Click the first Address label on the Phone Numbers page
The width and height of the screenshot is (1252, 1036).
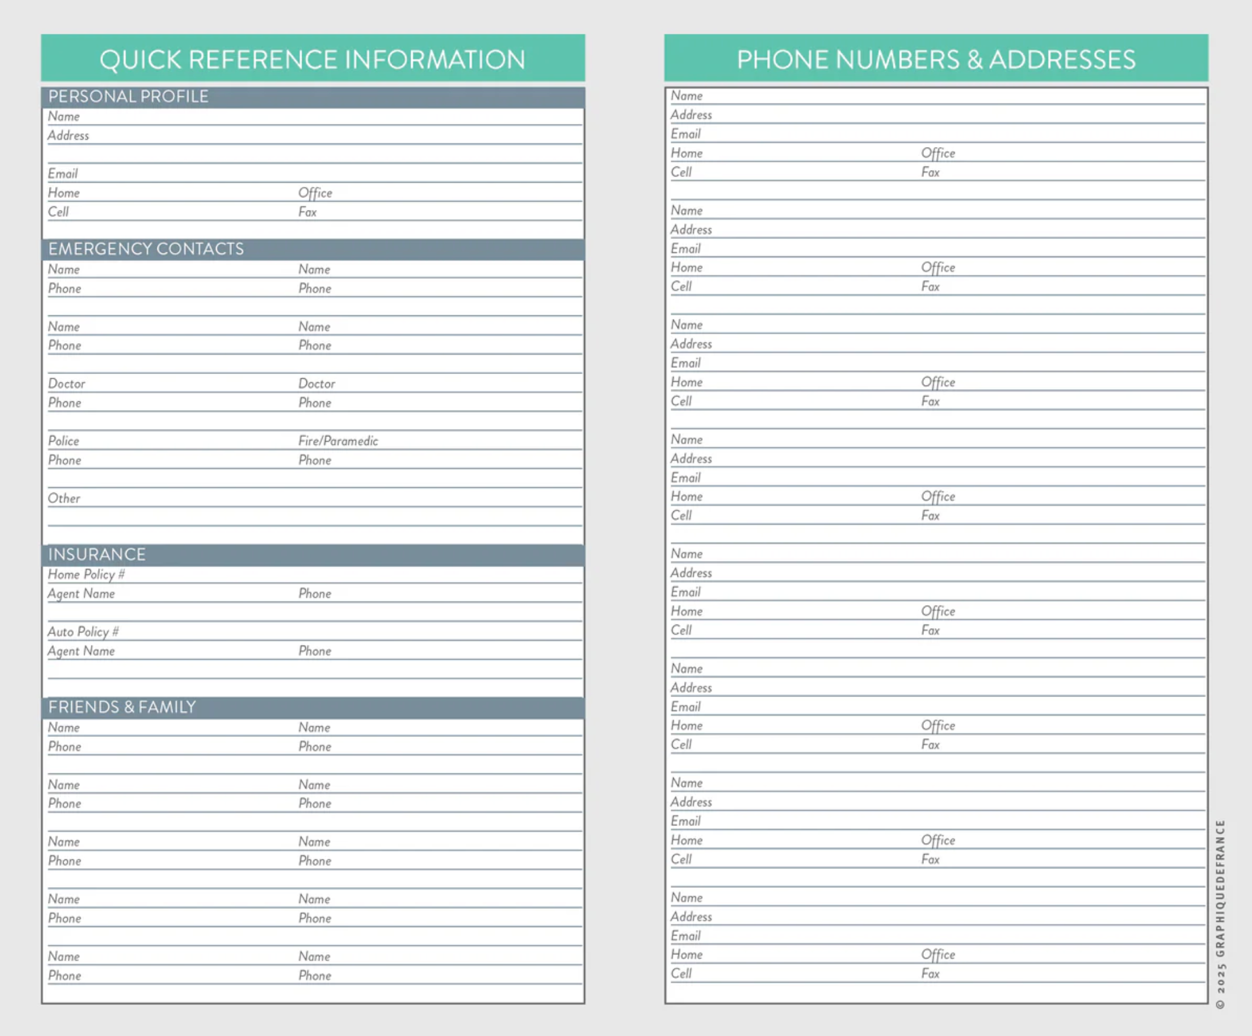click(x=691, y=115)
